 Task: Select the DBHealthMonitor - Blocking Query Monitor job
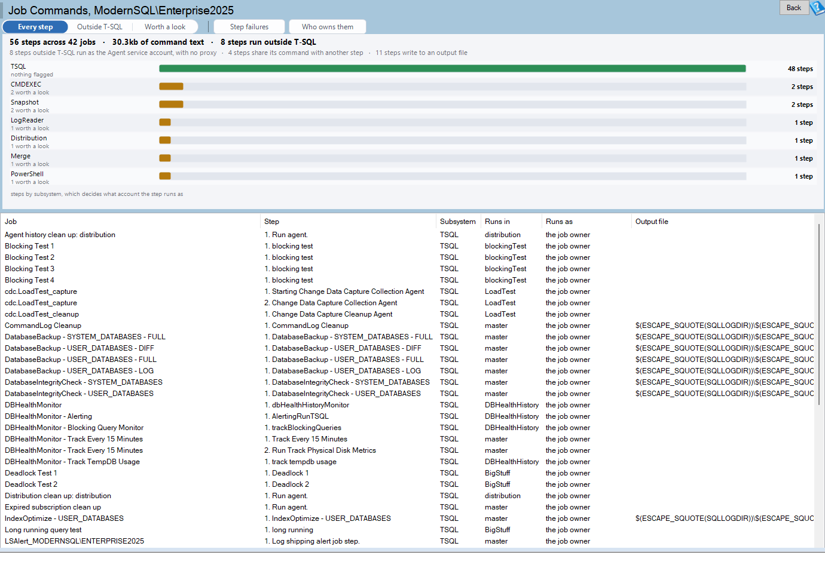(74, 428)
